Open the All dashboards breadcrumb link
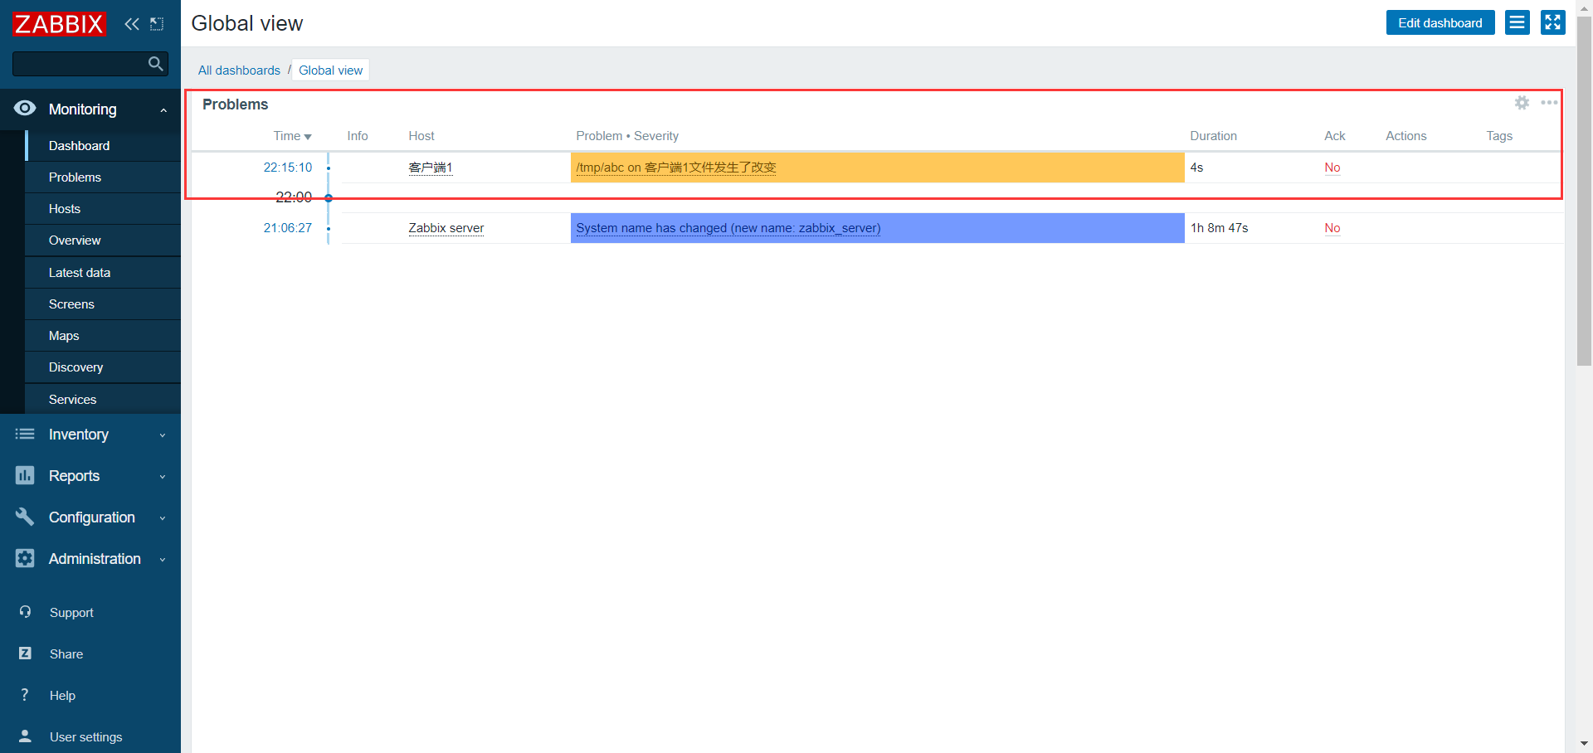This screenshot has height=753, width=1593. [239, 70]
